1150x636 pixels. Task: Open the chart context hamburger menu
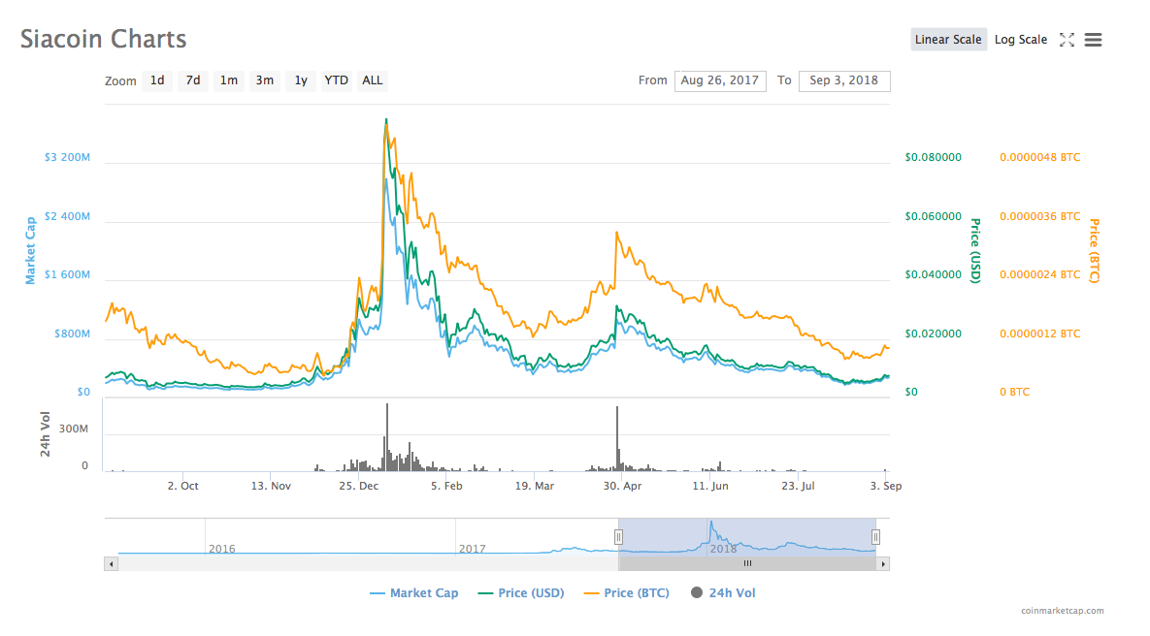tap(1093, 40)
